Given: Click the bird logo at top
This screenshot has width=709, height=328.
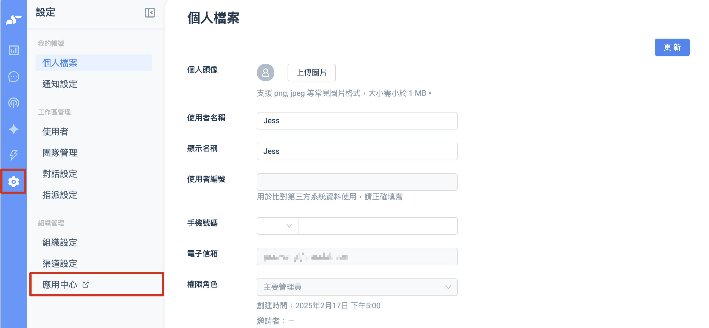Looking at the screenshot, I should [x=13, y=20].
